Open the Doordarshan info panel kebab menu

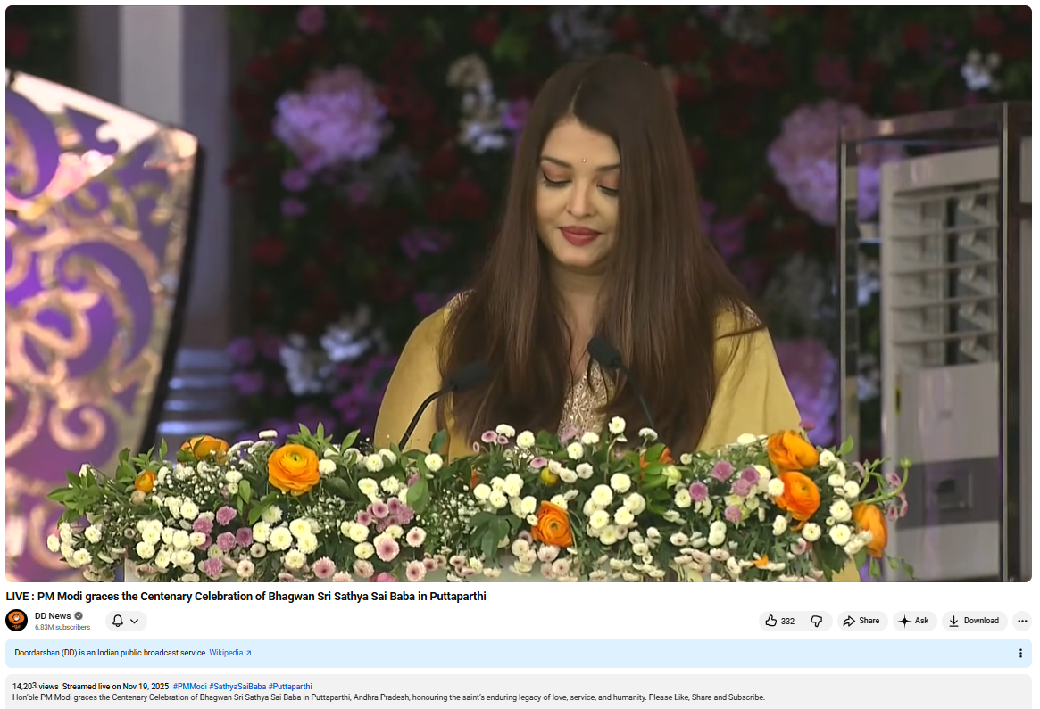1020,653
